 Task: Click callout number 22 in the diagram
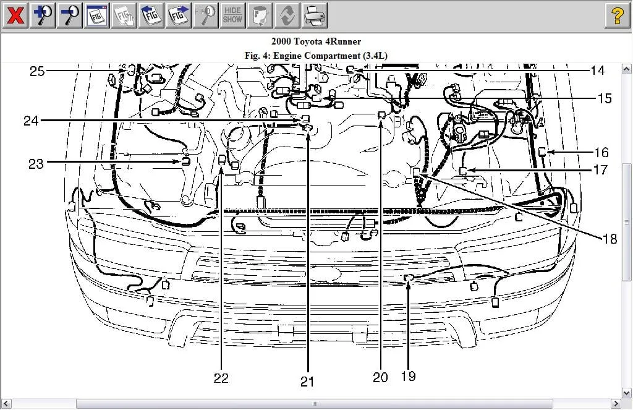pos(221,378)
